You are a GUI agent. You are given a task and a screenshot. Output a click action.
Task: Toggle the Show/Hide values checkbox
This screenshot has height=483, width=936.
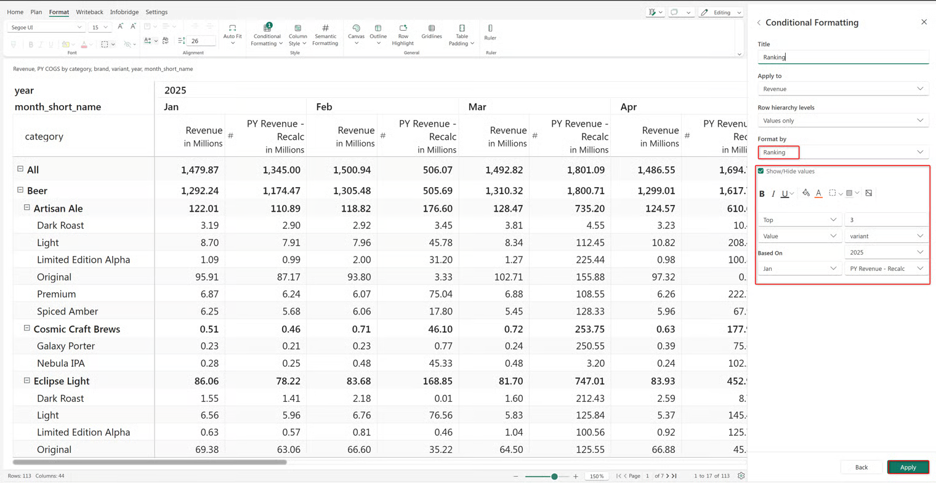coord(760,171)
